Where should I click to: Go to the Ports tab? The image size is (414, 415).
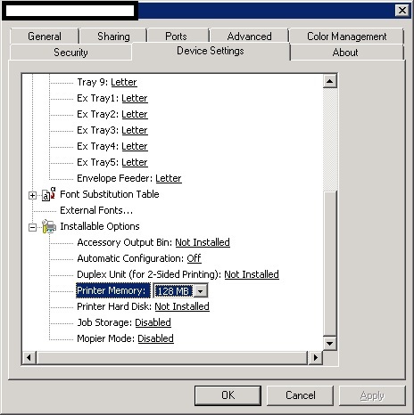(176, 37)
